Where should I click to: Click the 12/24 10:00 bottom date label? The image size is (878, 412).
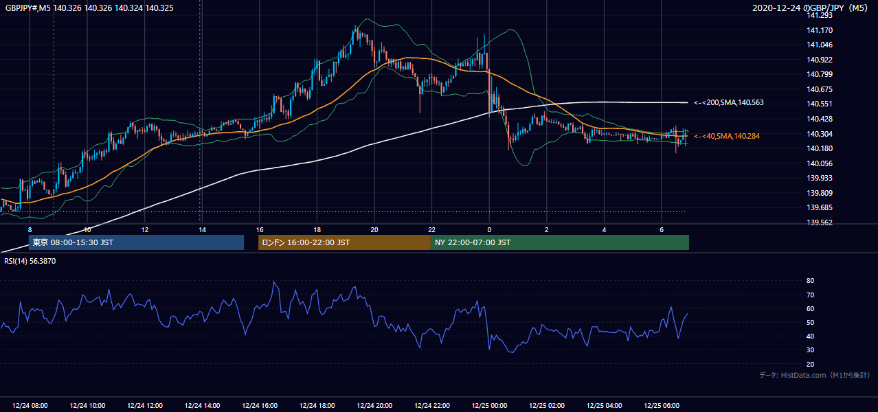pos(87,406)
